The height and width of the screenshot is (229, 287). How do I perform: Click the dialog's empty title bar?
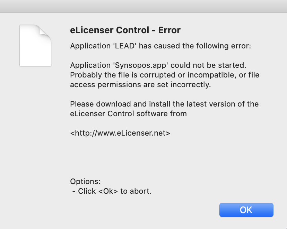pyautogui.click(x=143, y=6)
